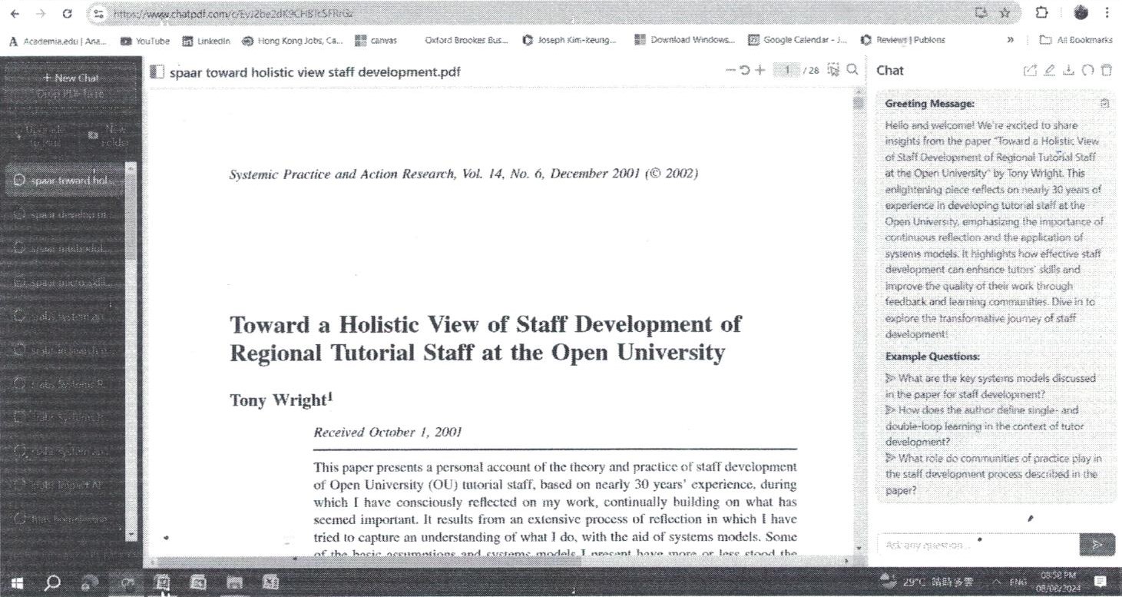Click scroll-down arrow of PDF viewer scrollbar
1122x597 pixels.
click(859, 548)
